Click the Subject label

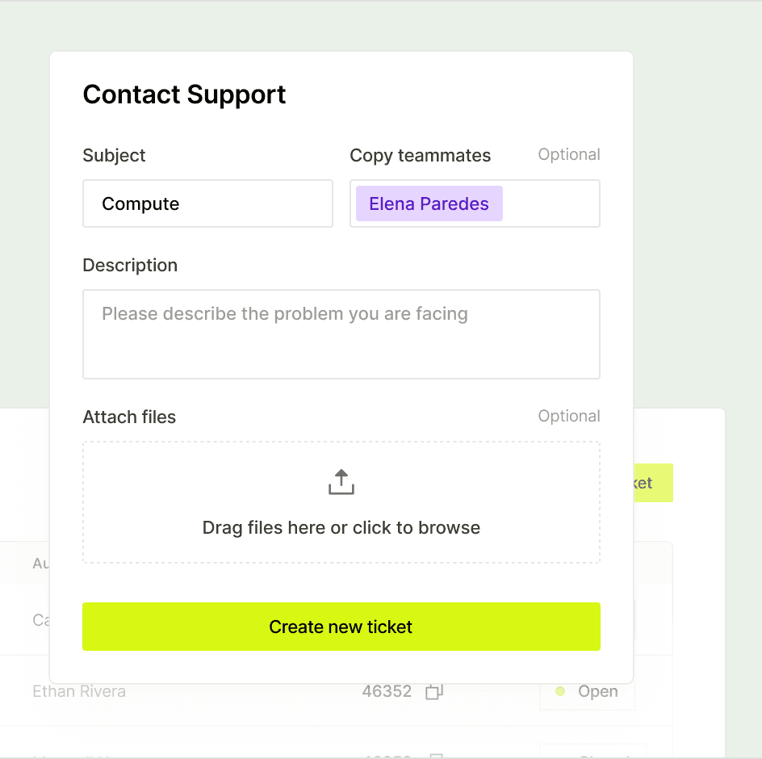pyautogui.click(x=114, y=156)
